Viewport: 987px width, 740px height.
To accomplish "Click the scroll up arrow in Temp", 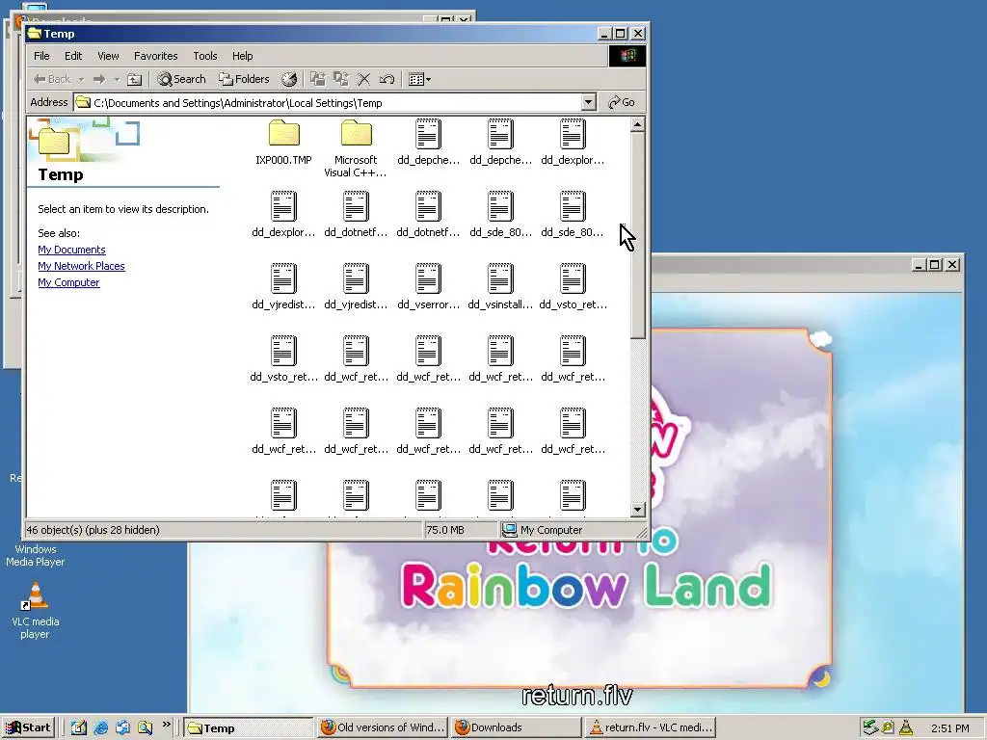I will 638,124.
